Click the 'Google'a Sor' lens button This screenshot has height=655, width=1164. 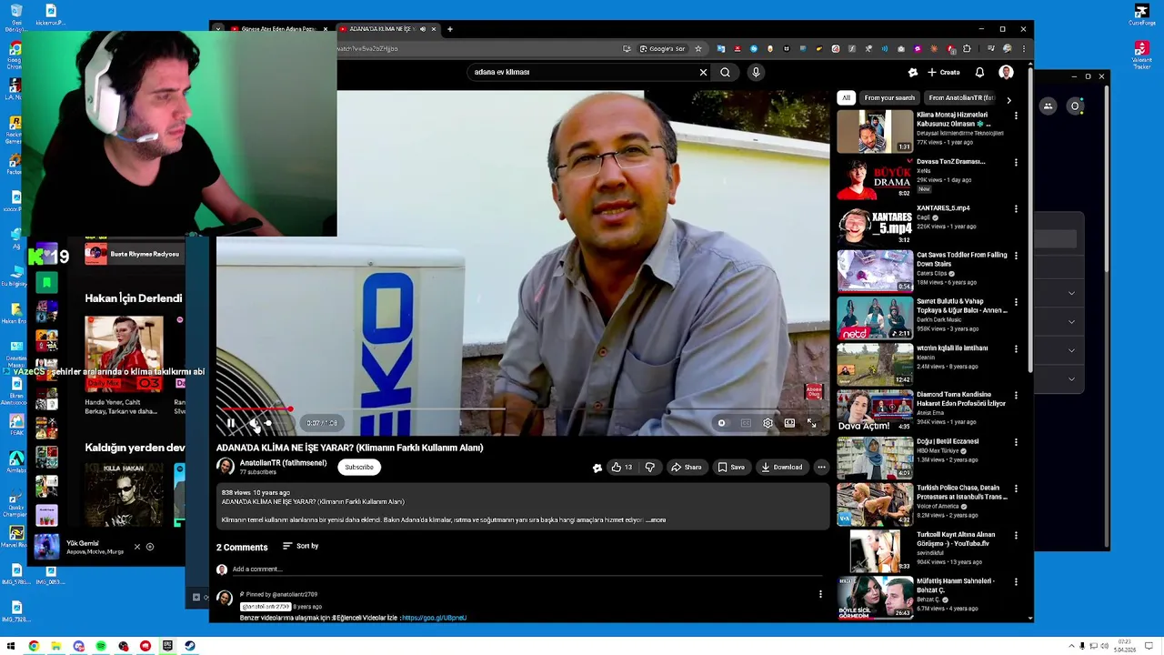(x=662, y=49)
